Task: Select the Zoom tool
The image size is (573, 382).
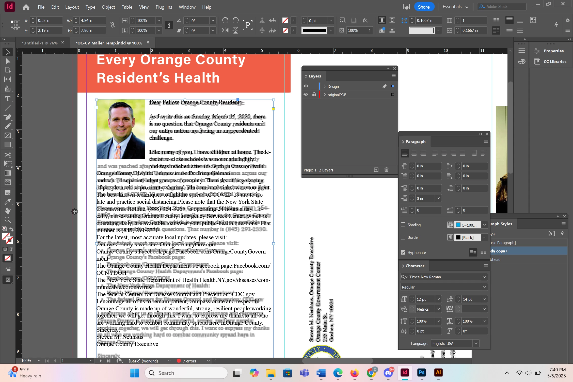Action: [x=8, y=220]
